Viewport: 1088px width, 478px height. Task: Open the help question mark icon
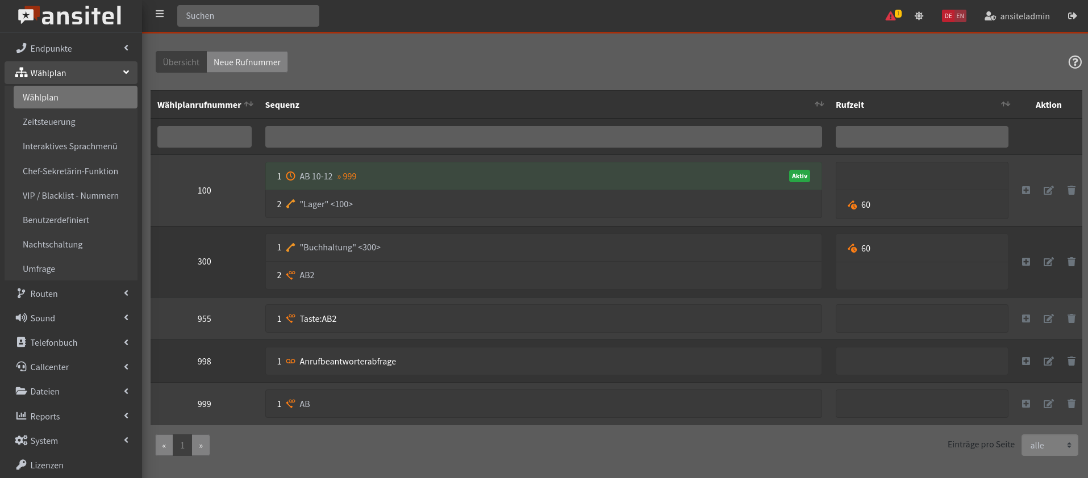1074,62
